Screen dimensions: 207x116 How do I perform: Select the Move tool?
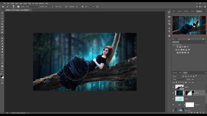(2, 13)
